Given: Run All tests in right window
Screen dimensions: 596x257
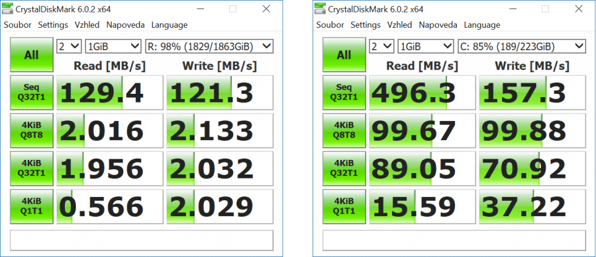Looking at the screenshot, I should point(344,55).
